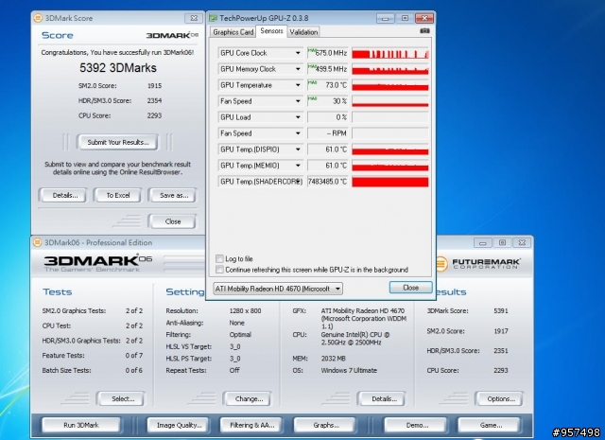
Task: Open the GPU Temp.(DISPIO) dropdown
Action: (298, 150)
